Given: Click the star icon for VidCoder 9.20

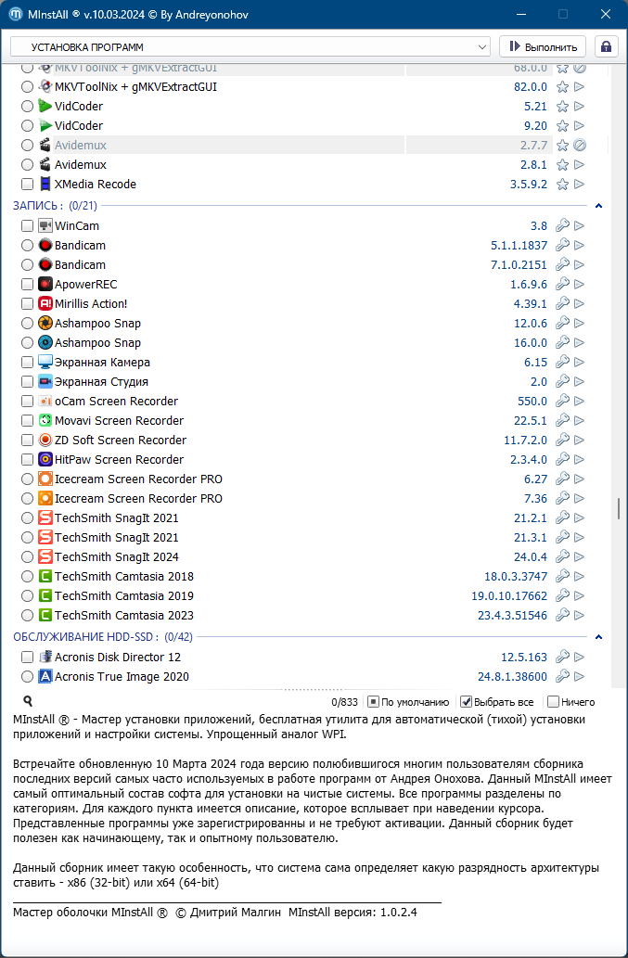Looking at the screenshot, I should (x=562, y=126).
